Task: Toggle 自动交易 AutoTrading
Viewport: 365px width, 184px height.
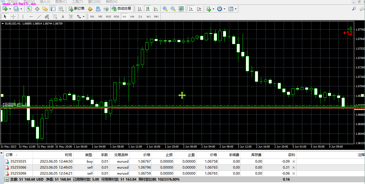Action: 121,9
